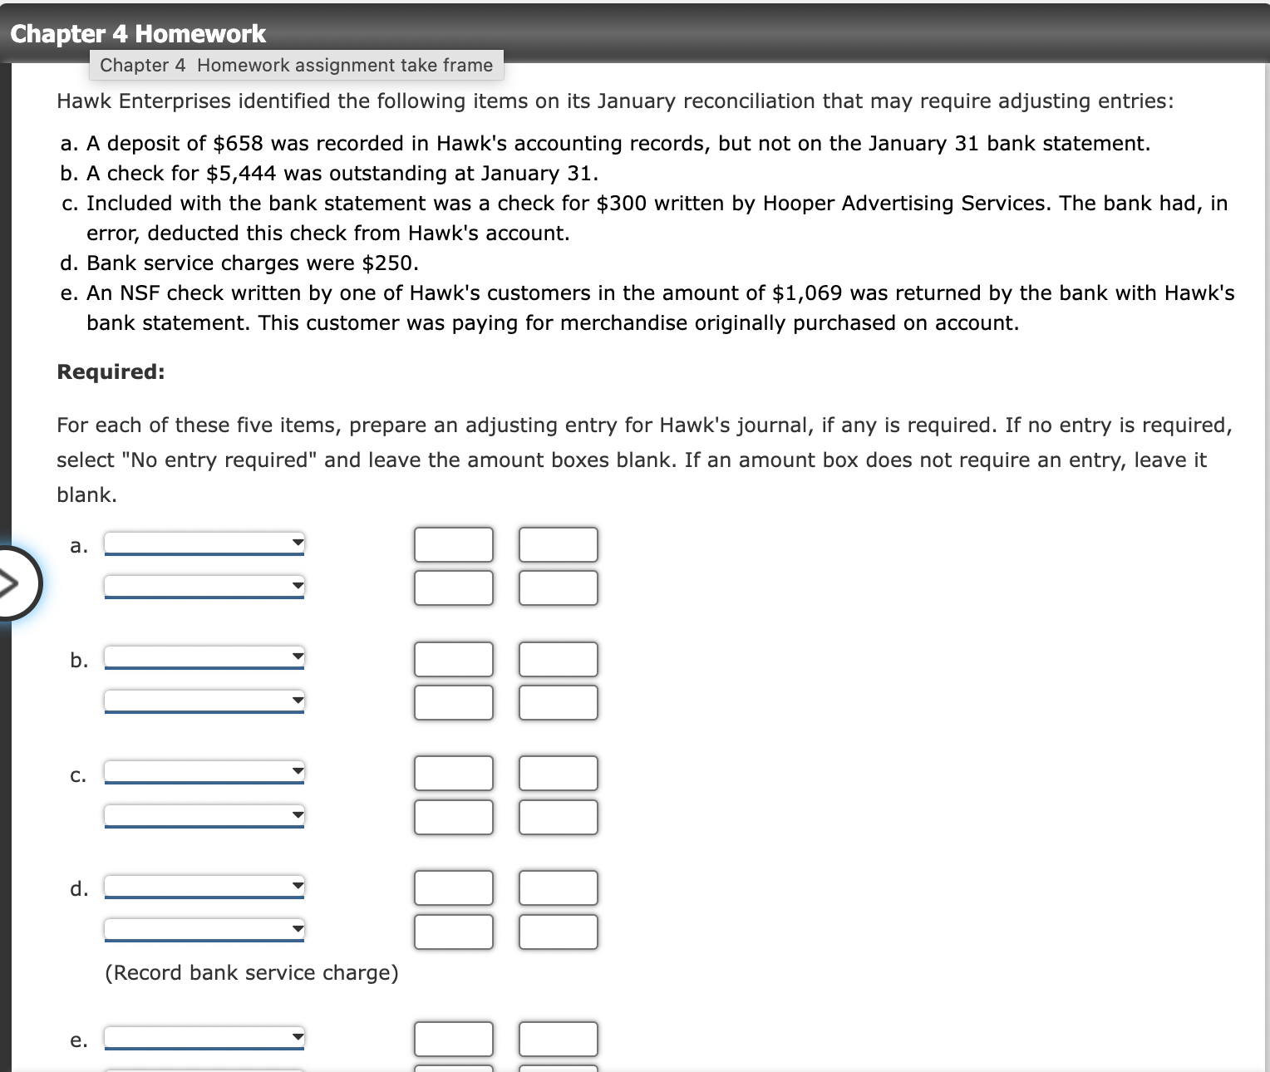Open the second account dropdown for item d

pyautogui.click(x=204, y=929)
